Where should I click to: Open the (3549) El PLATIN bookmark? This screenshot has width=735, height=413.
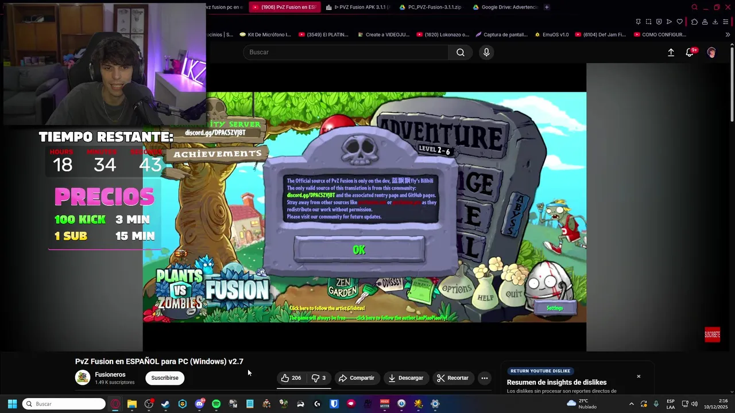(323, 34)
